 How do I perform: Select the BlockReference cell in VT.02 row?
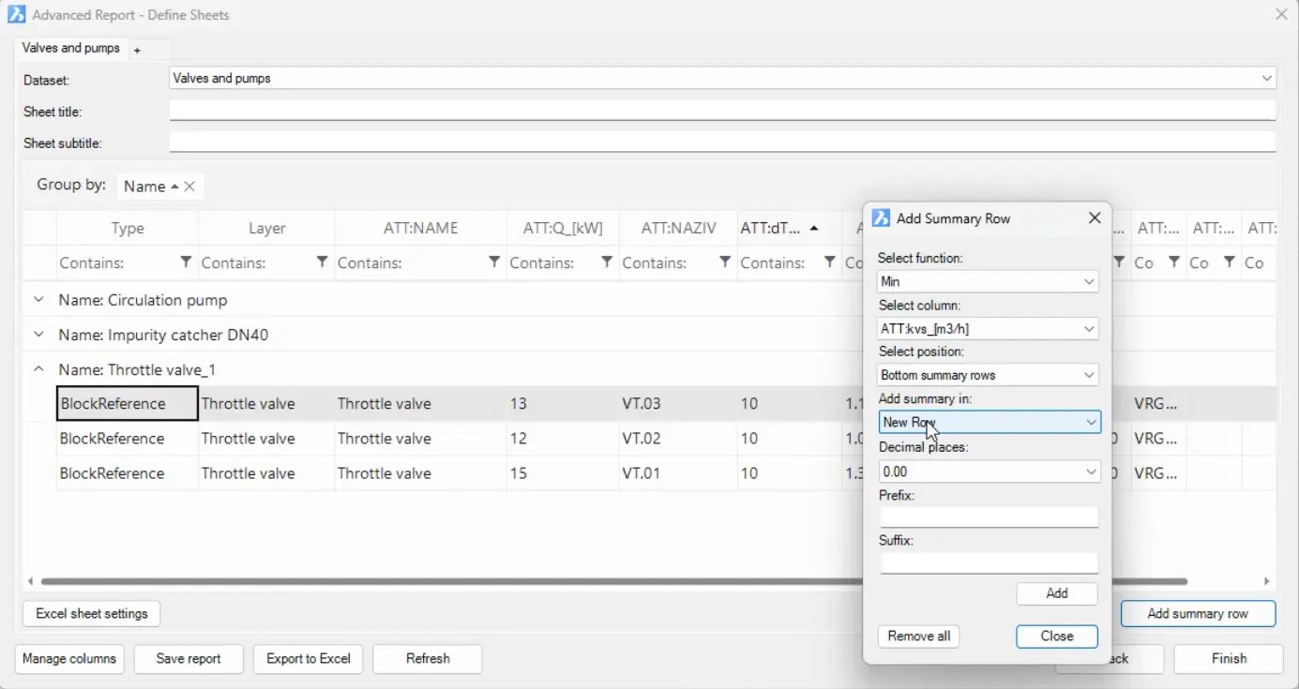click(x=128, y=439)
